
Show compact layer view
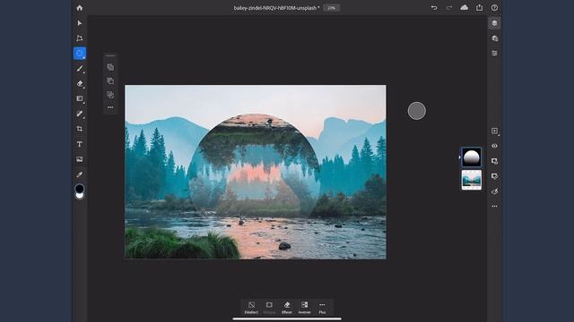(494, 23)
